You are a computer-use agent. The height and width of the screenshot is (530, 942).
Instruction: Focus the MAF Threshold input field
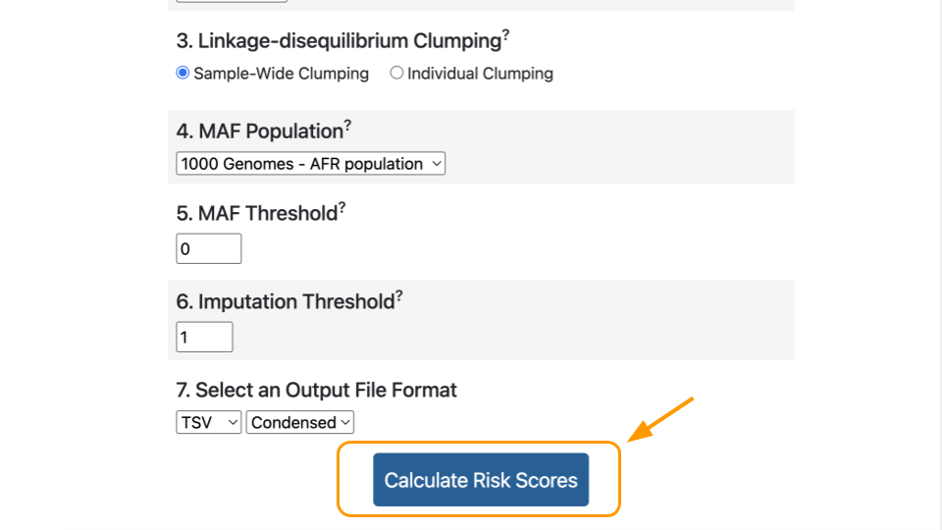[208, 248]
